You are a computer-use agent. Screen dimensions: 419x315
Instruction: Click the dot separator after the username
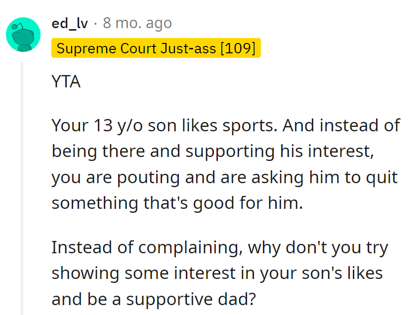pyautogui.click(x=95, y=23)
